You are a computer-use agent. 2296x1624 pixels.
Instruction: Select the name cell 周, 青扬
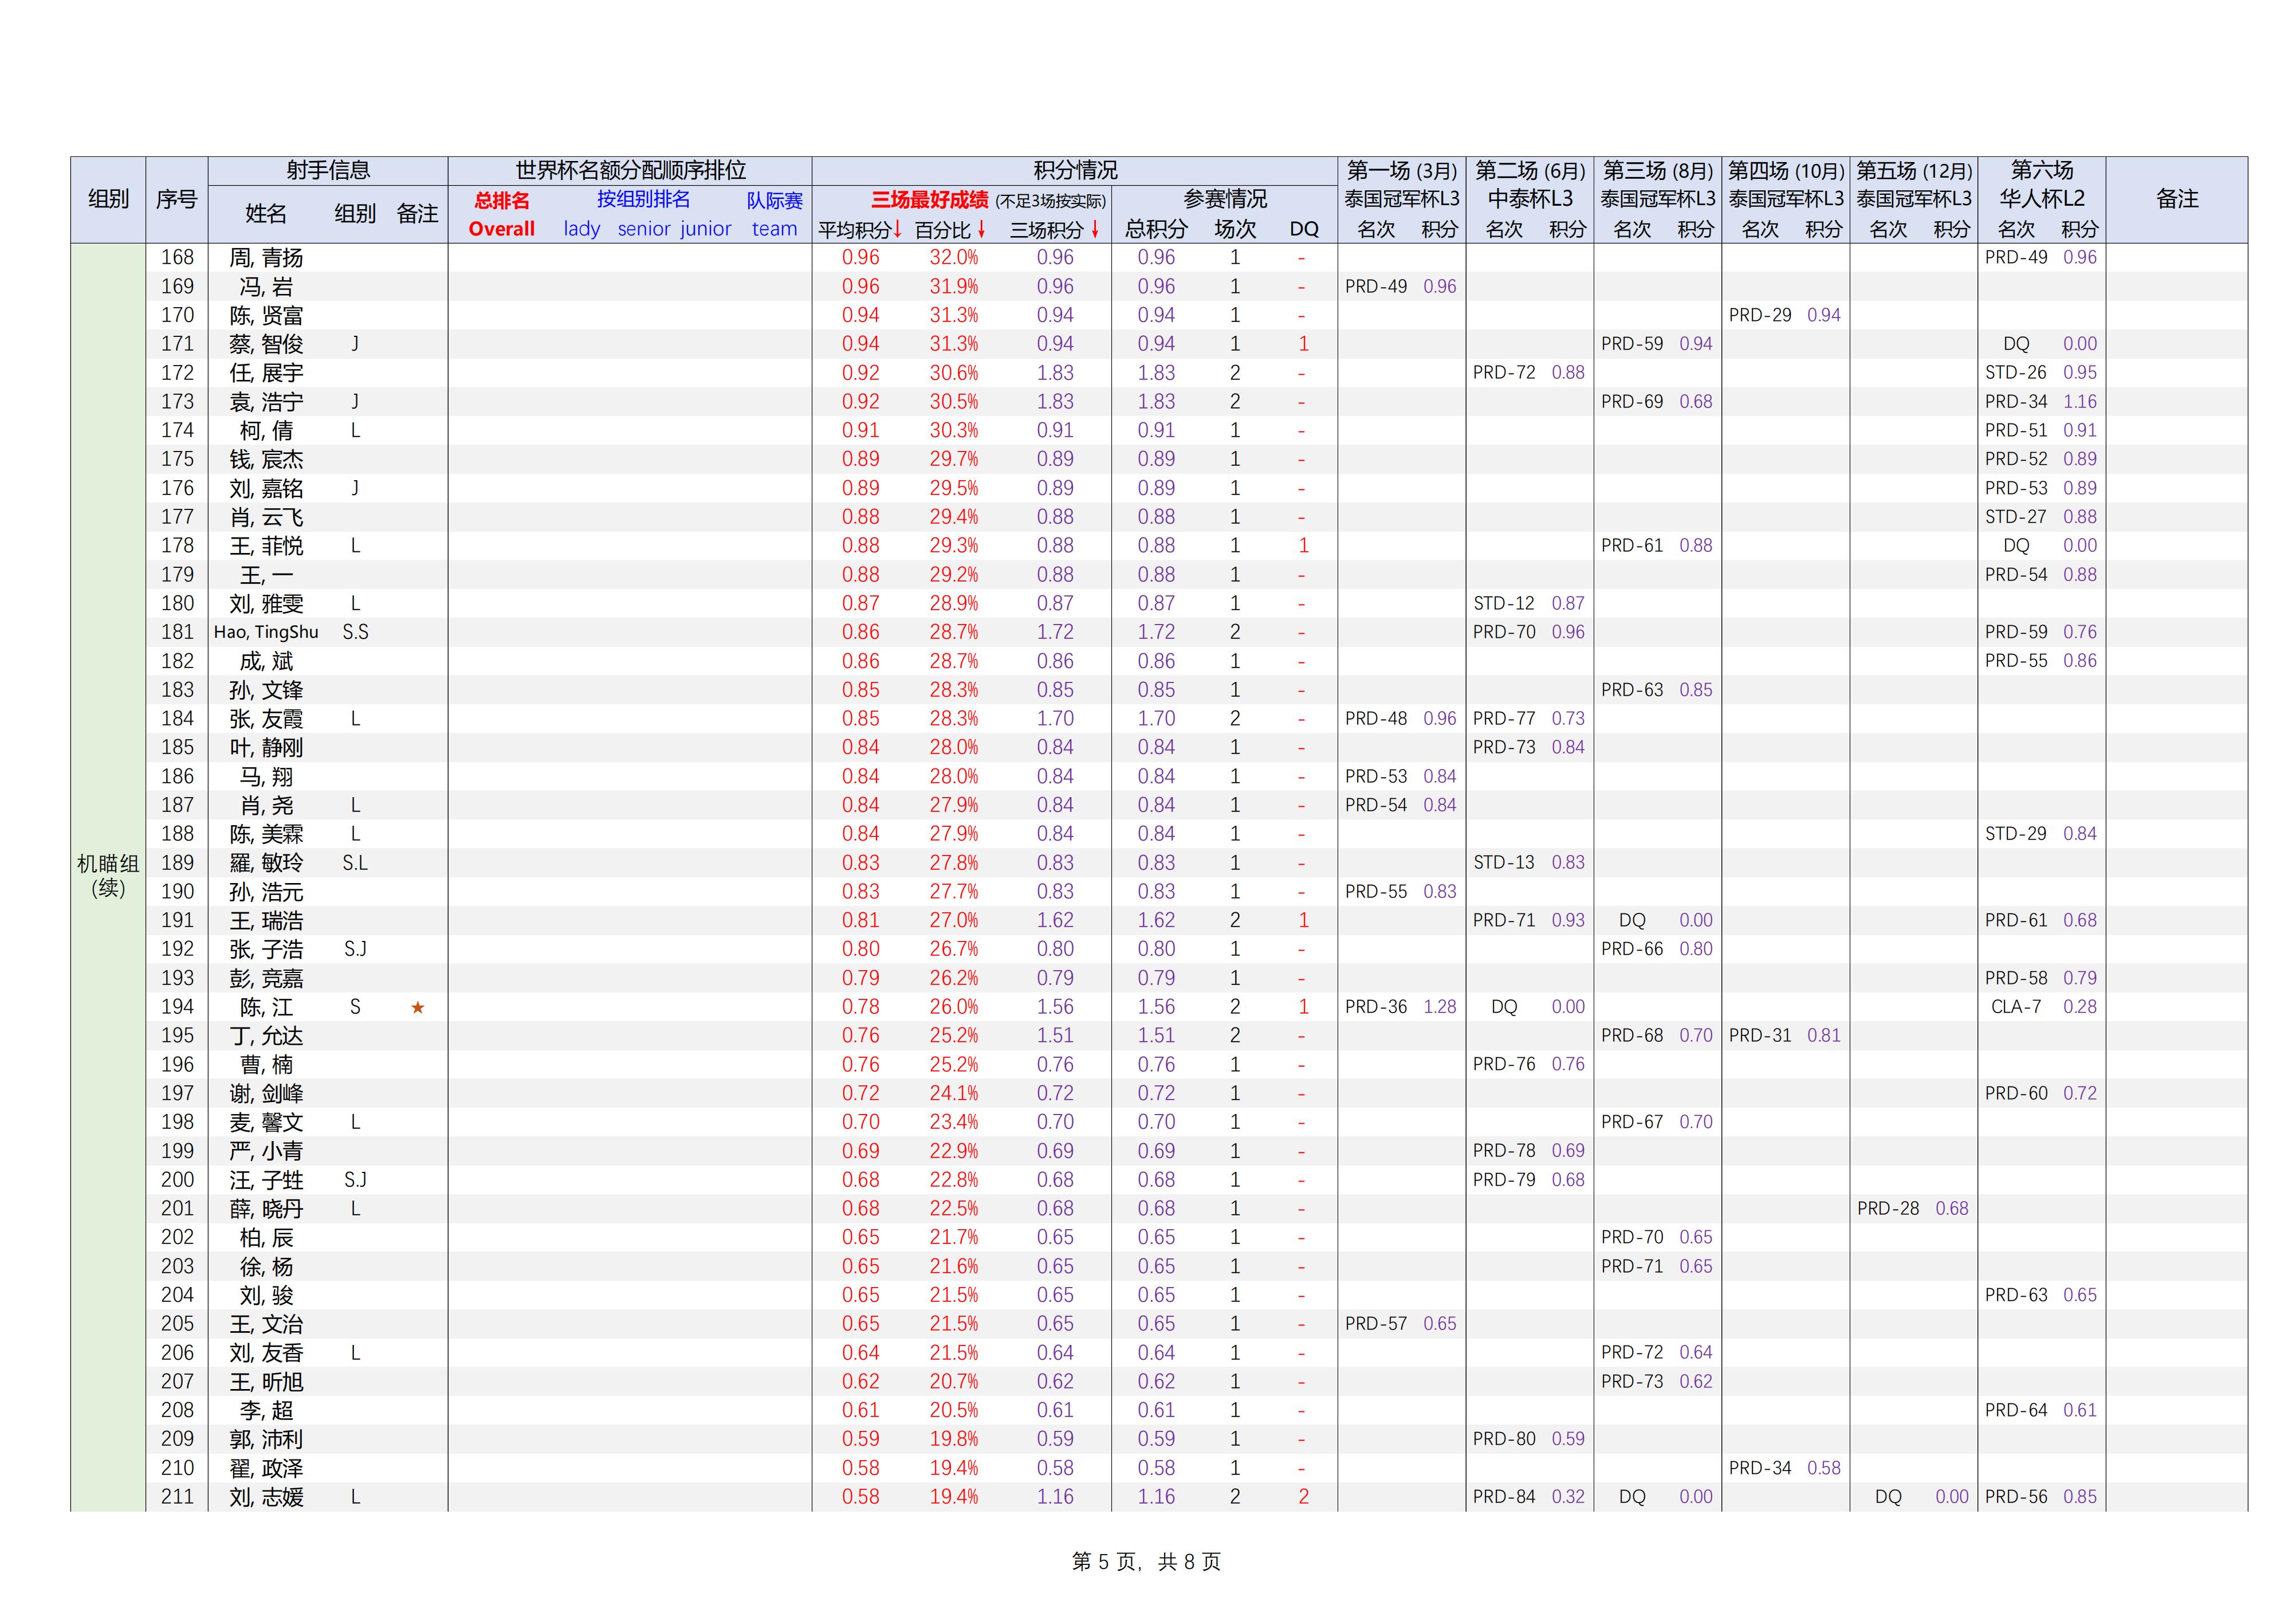266,258
